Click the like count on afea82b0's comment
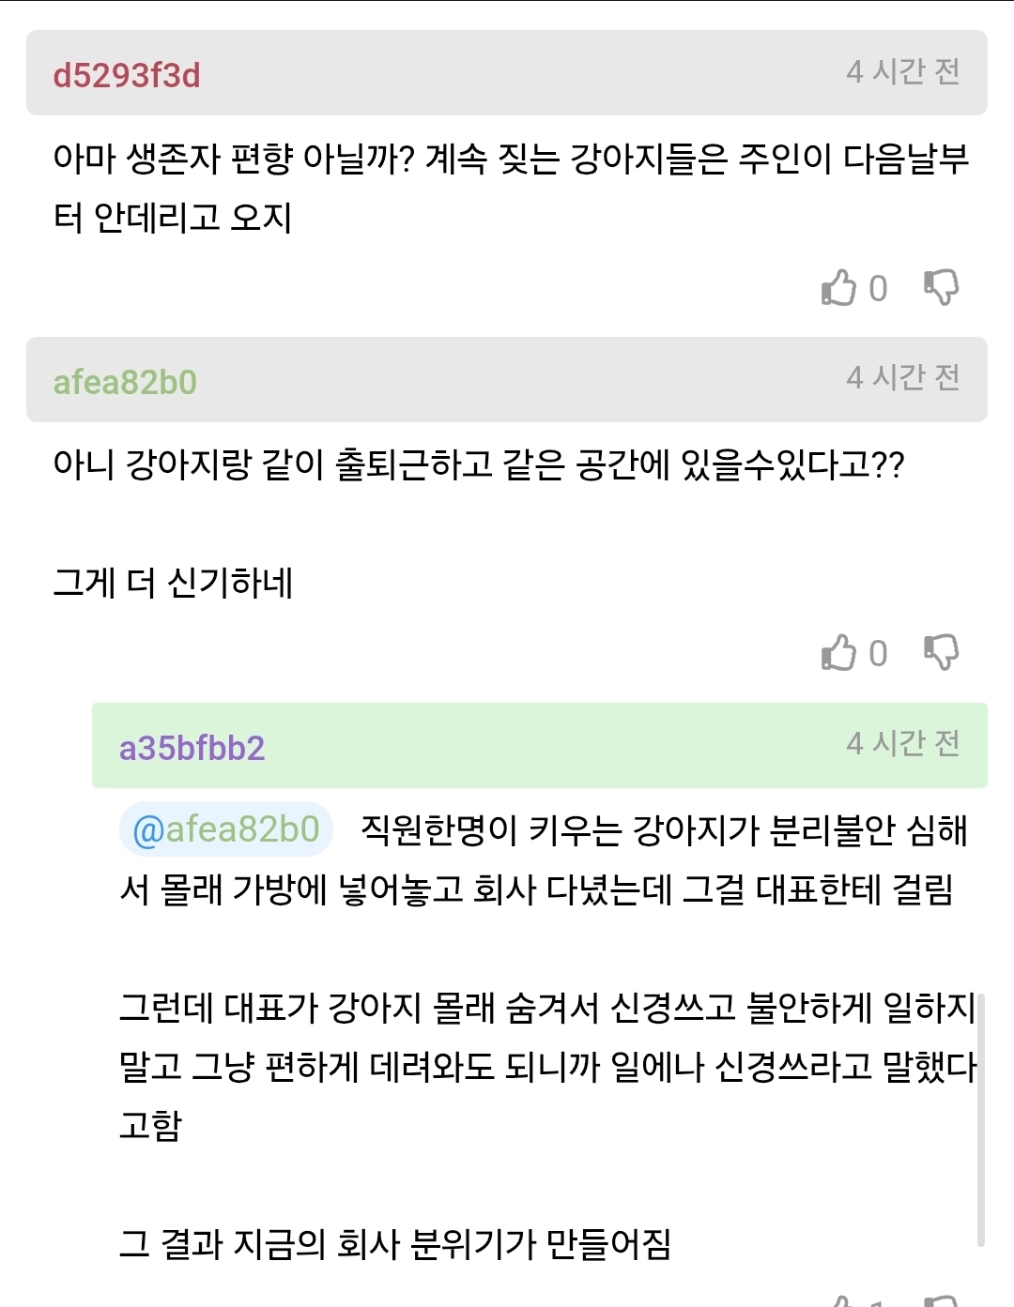The width and height of the screenshot is (1014, 1307). pyautogui.click(x=878, y=653)
